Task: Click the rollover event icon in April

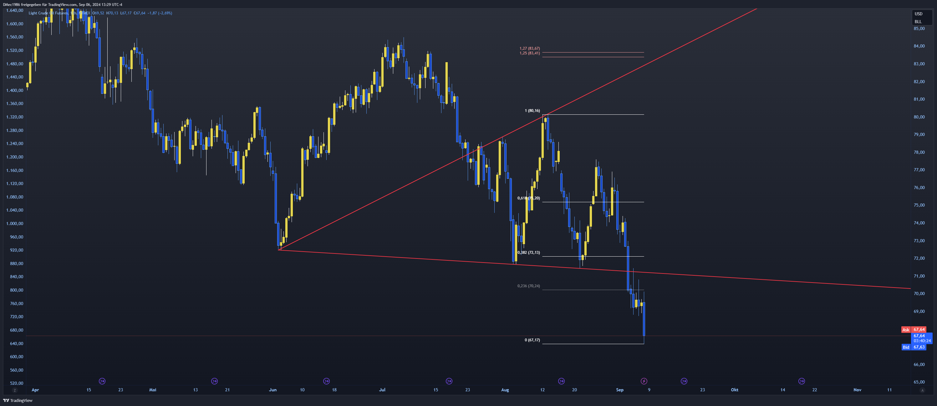Action: [x=102, y=381]
